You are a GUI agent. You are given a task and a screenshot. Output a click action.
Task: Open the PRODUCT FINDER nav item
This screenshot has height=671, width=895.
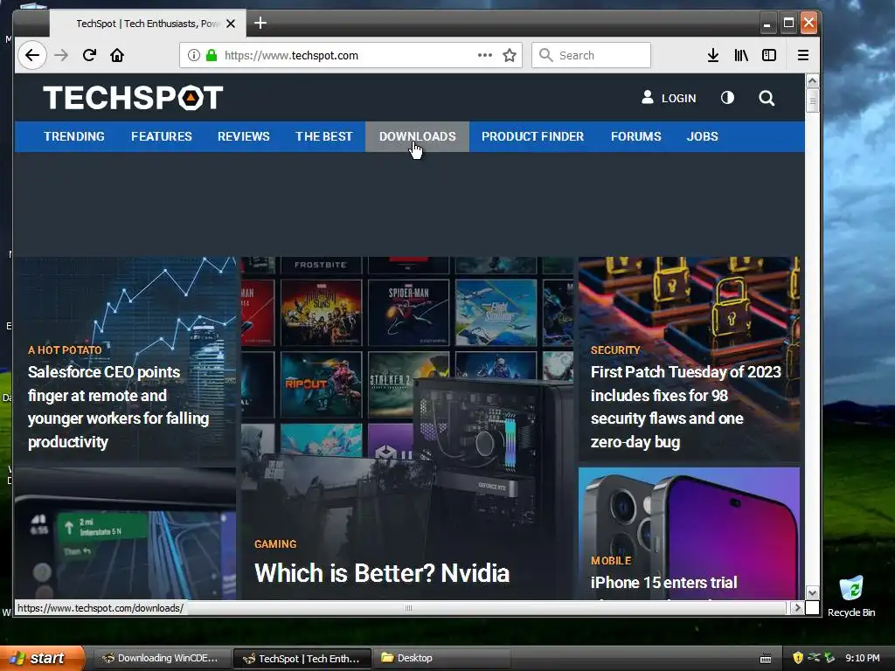532,136
